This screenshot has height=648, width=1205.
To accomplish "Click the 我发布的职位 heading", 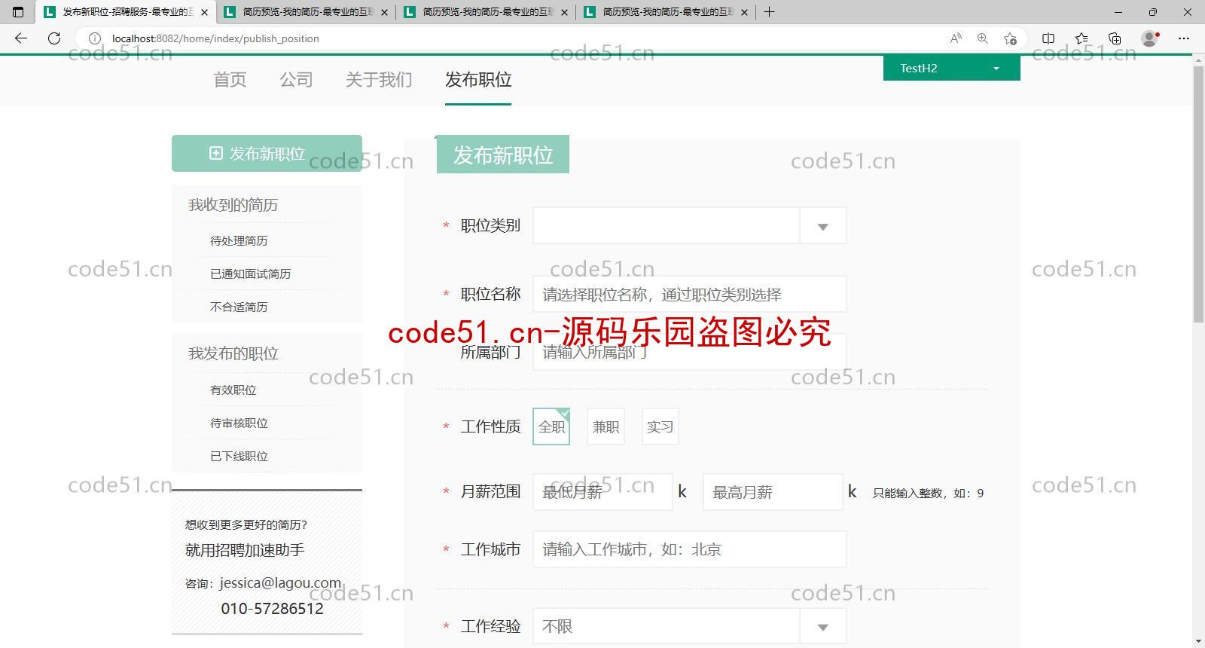I will (x=233, y=353).
